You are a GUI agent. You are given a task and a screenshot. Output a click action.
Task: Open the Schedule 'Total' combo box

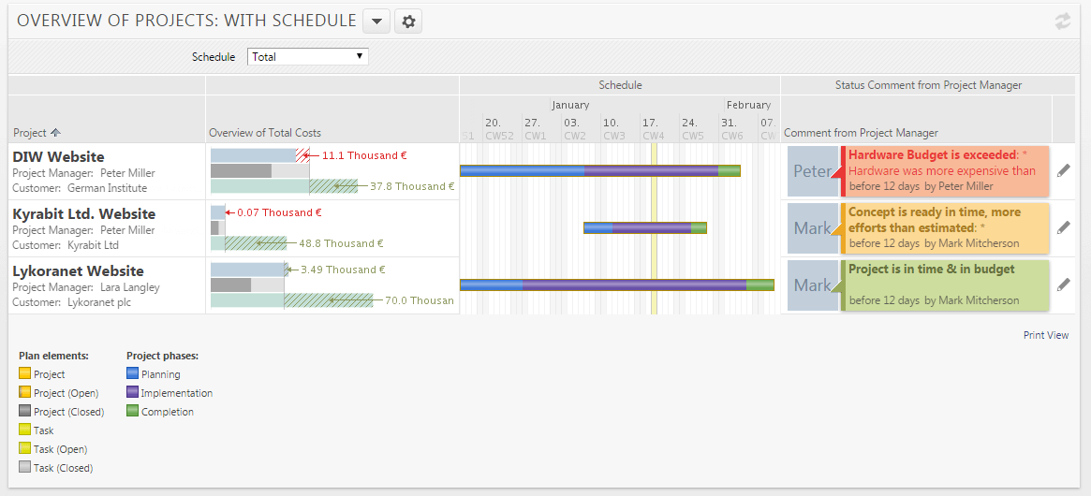pyautogui.click(x=308, y=57)
